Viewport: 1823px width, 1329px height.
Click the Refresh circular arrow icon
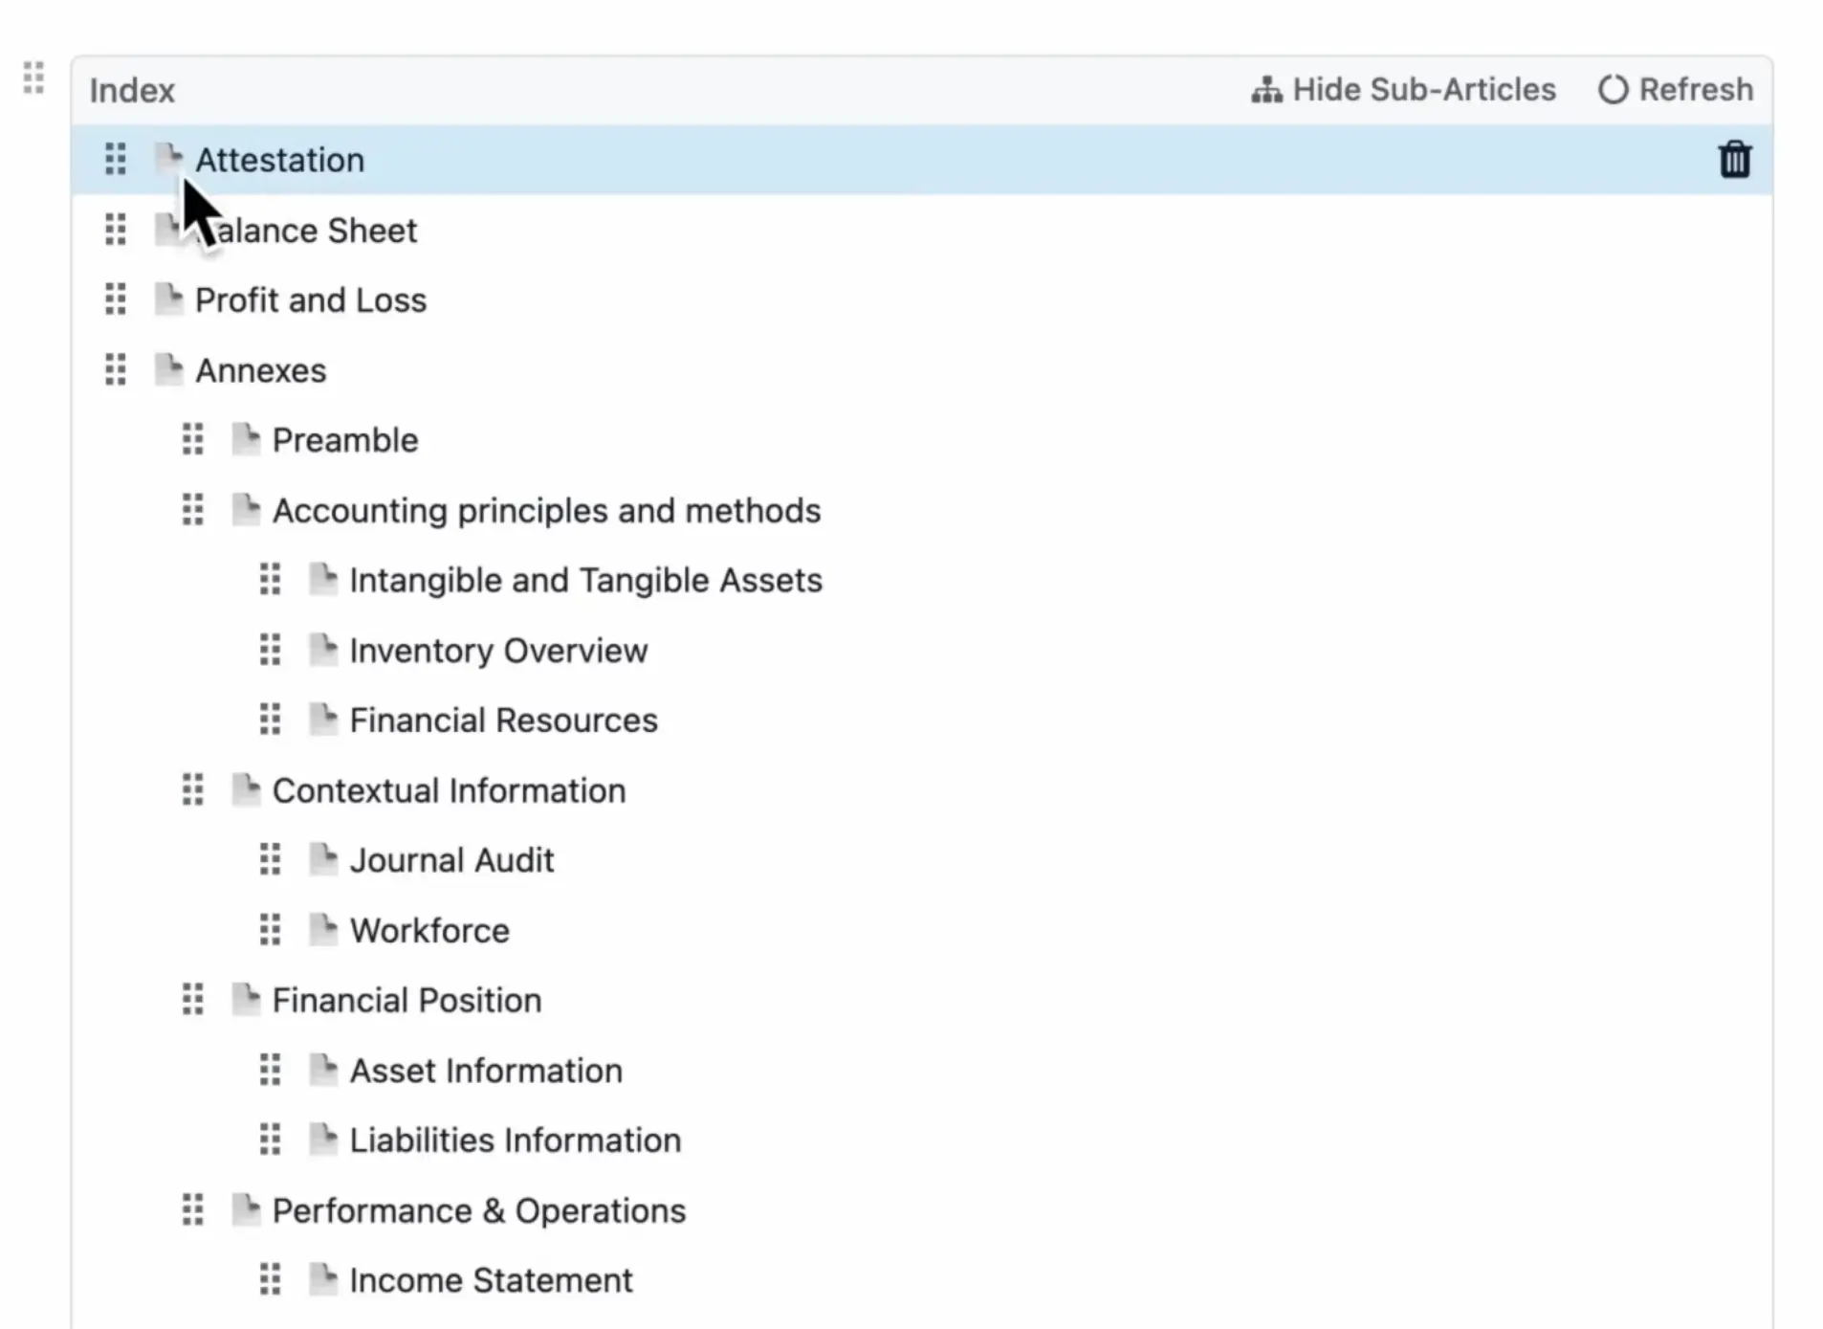click(x=1613, y=89)
